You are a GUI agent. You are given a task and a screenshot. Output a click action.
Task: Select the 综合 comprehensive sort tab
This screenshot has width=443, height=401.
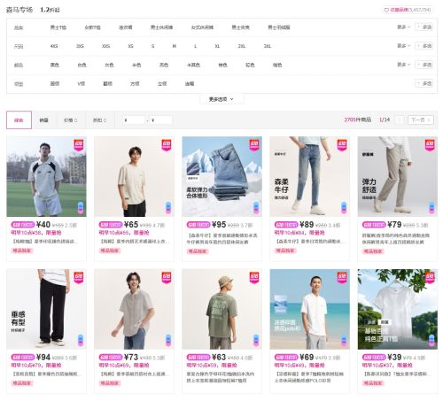(19, 120)
